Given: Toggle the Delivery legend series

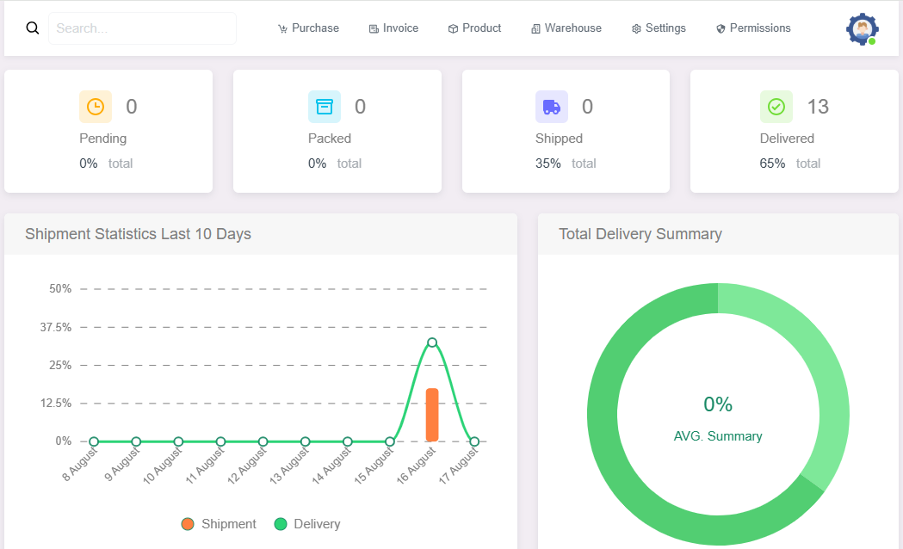Looking at the screenshot, I should tap(307, 524).
